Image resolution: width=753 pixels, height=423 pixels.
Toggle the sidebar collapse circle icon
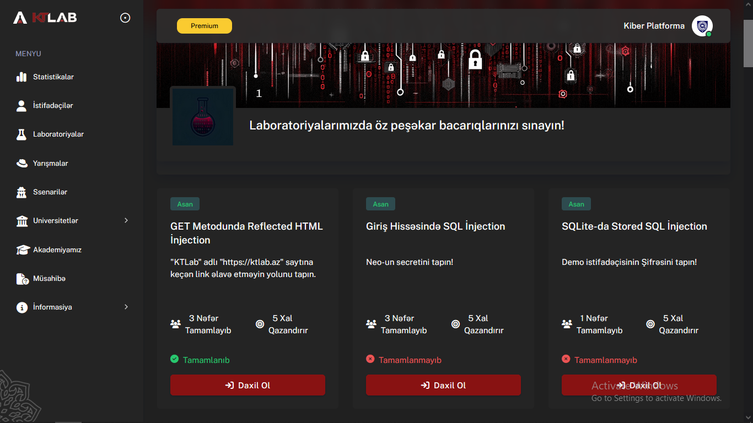pos(125,18)
